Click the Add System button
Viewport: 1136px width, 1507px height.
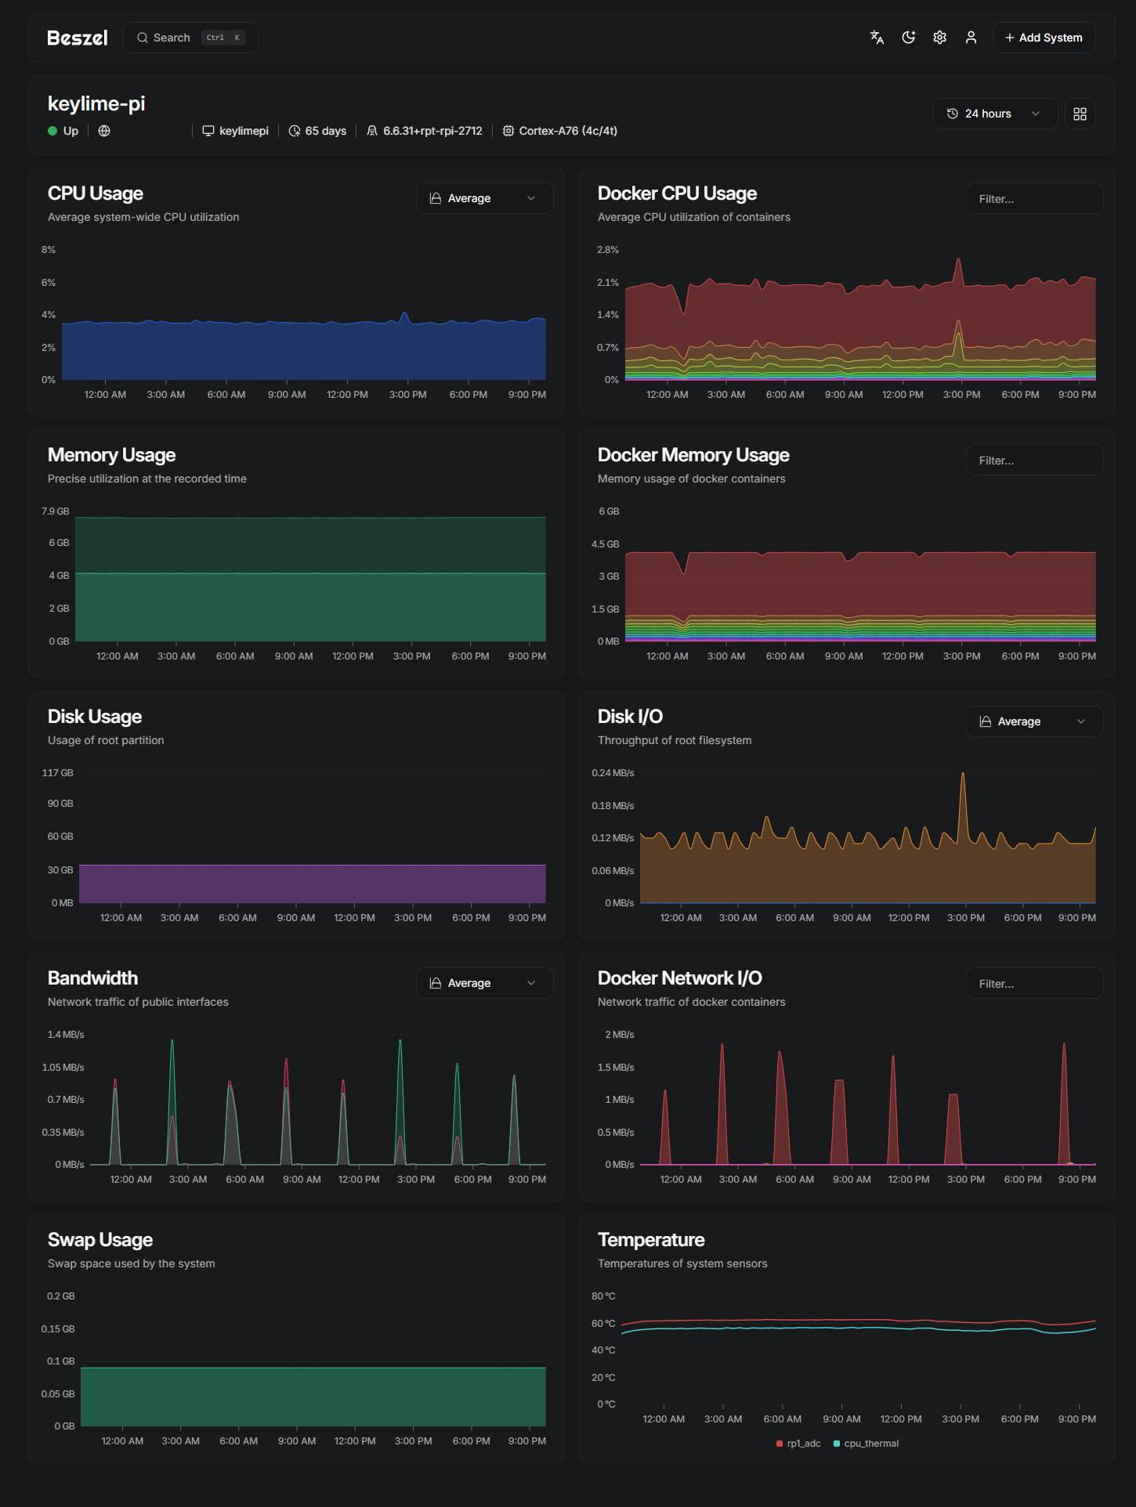point(1044,38)
